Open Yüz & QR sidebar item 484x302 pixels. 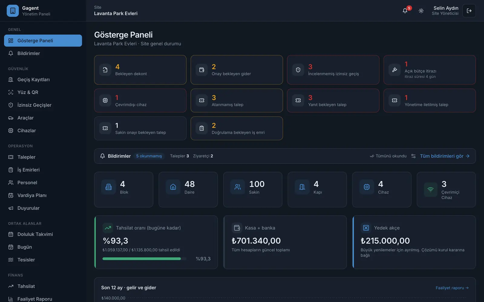pyautogui.click(x=43, y=92)
